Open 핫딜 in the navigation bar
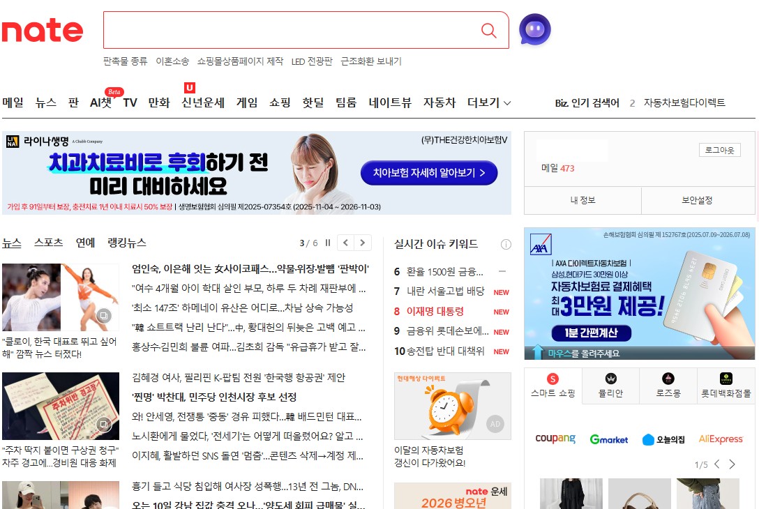This screenshot has width=759, height=509. [x=313, y=102]
